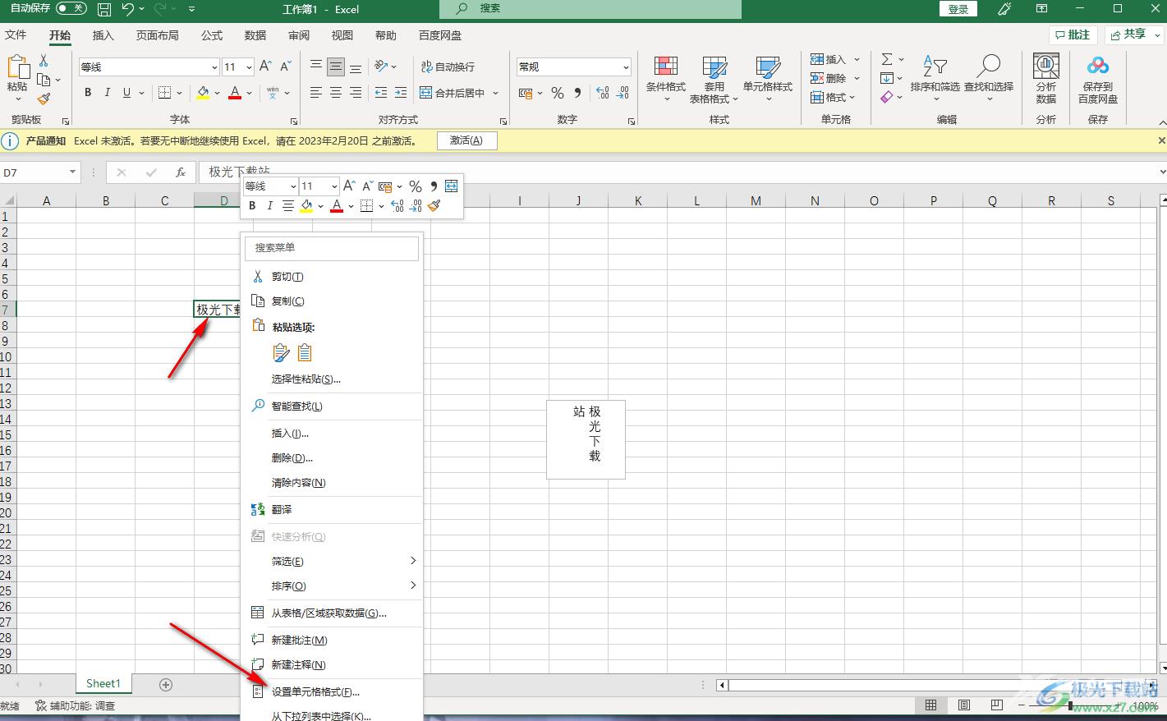Screen dimensions: 1167x721
Task: Switch to Normal view in the status bar
Action: [x=930, y=705]
